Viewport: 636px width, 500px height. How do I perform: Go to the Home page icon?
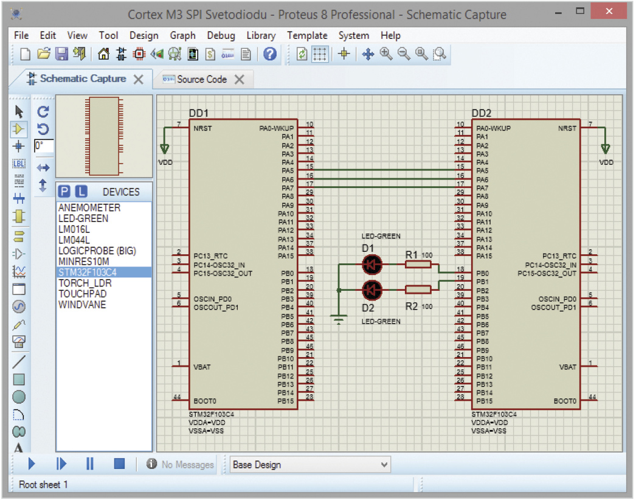tap(103, 54)
